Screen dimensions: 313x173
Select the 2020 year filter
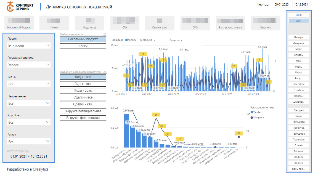298,15
